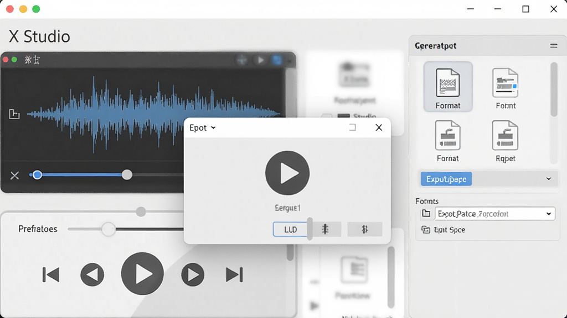Open the Epot title dropdown
Viewport: 567px width, 318px height.
tap(203, 128)
